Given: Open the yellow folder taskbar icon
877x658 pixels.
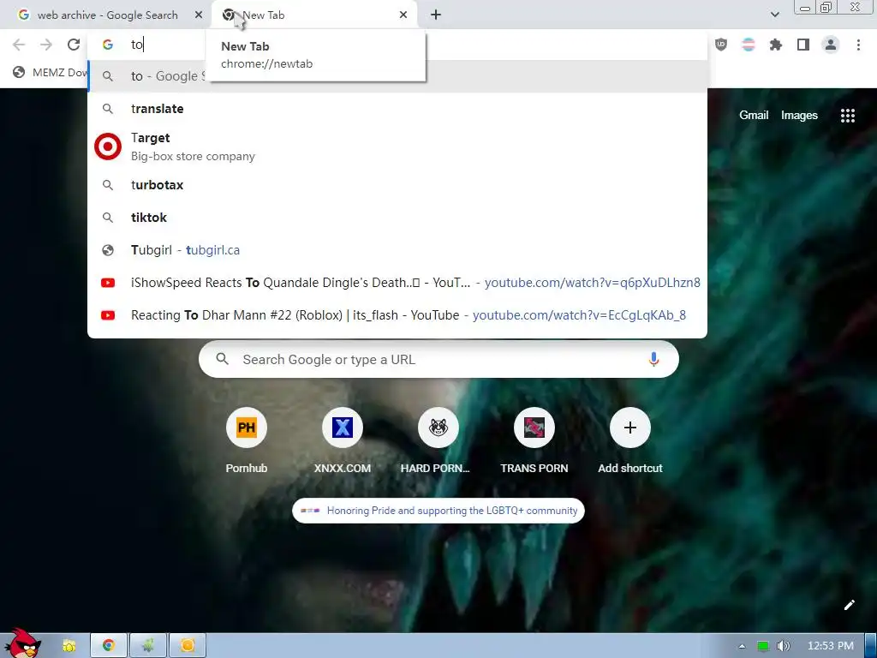Looking at the screenshot, I should coord(69,646).
